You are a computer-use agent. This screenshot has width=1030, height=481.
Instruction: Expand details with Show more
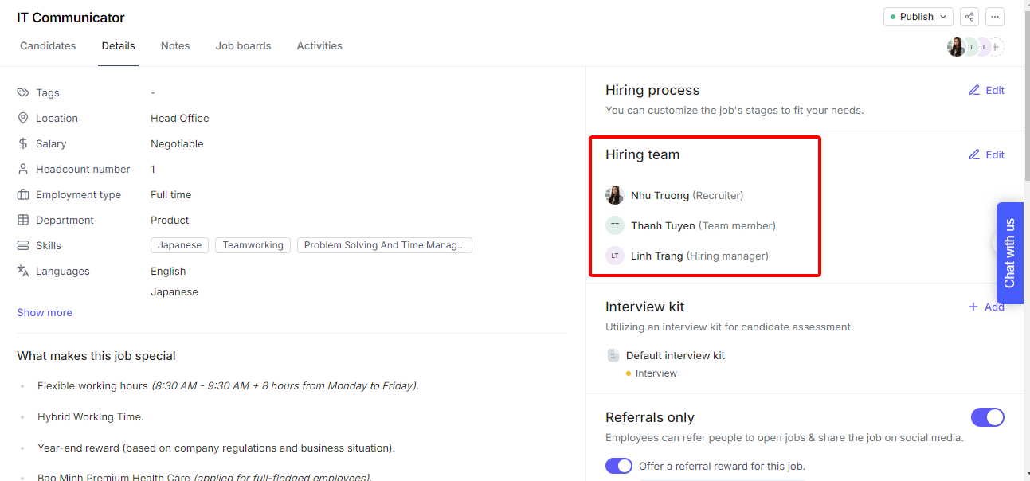[45, 312]
